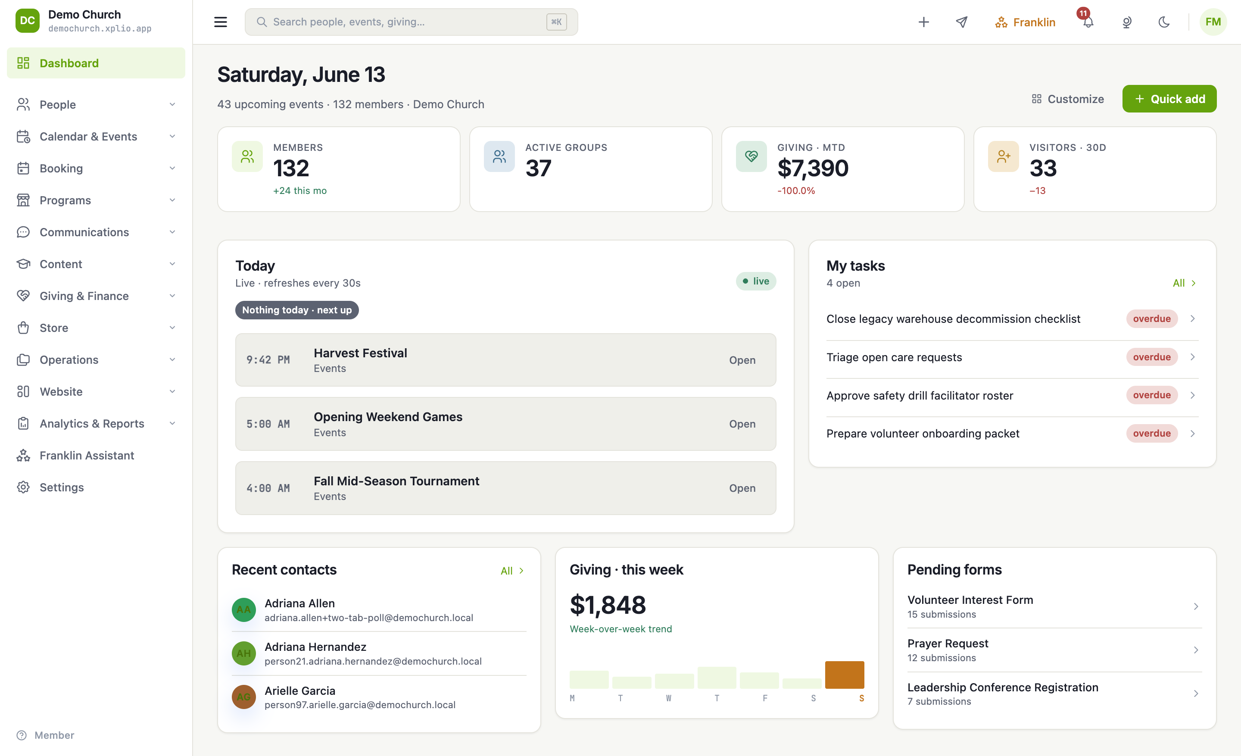1241x756 pixels.
Task: Click the Giving & Finance sidebar icon
Action: (23, 296)
